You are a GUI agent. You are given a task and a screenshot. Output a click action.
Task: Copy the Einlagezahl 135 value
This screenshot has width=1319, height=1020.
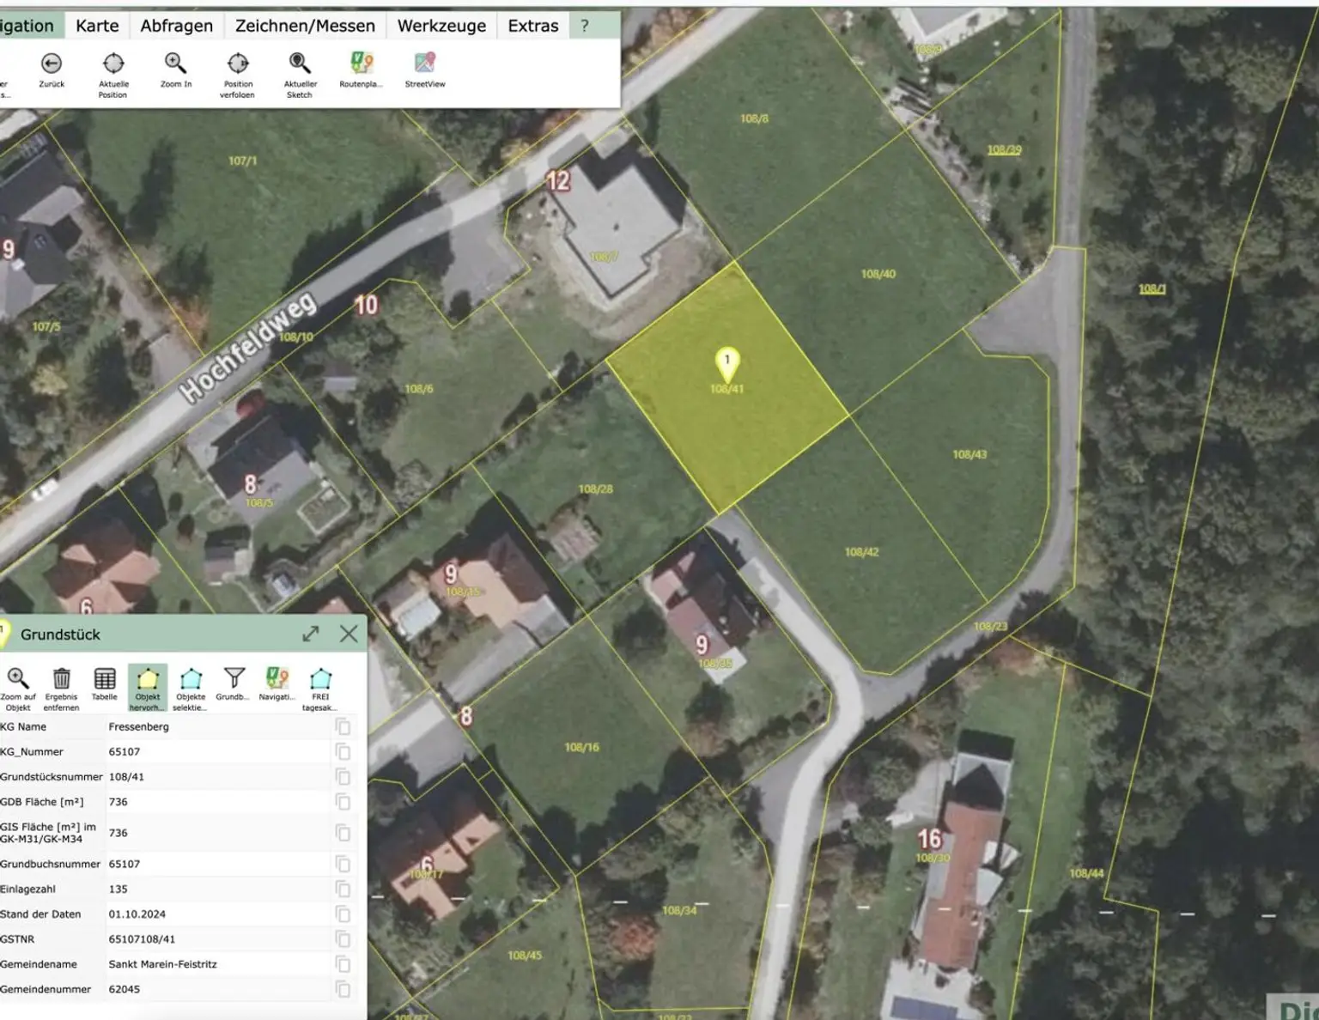(x=343, y=889)
